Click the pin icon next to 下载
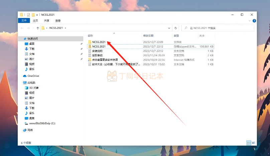 (x=81, y=49)
